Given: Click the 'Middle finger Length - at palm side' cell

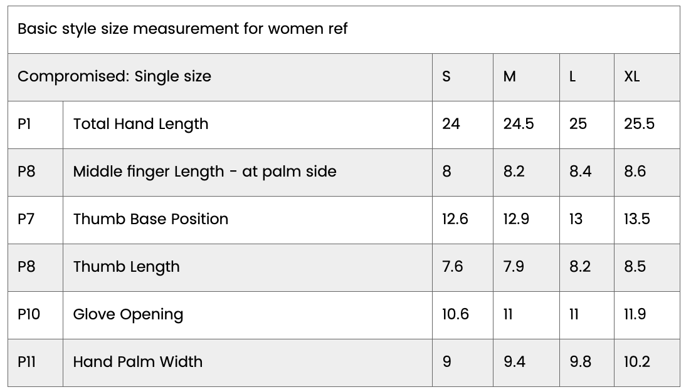Looking at the screenshot, I should pos(204,172).
